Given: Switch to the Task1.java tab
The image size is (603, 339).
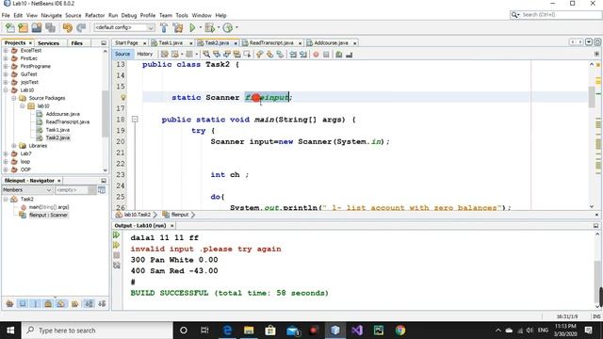Looking at the screenshot, I should pyautogui.click(x=171, y=43).
